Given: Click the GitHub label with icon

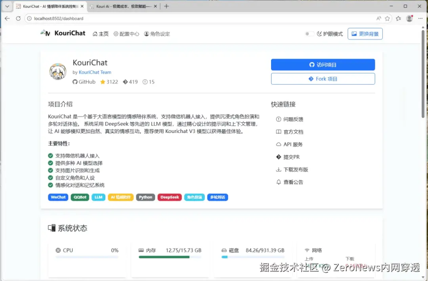Looking at the screenshot, I should 84,82.
